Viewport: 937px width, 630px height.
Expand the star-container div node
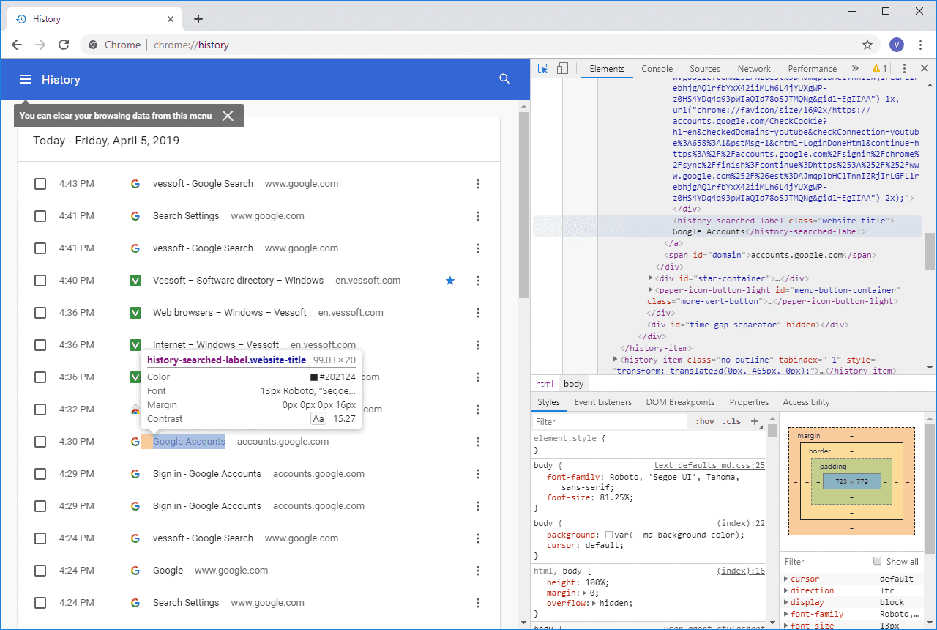(651, 278)
